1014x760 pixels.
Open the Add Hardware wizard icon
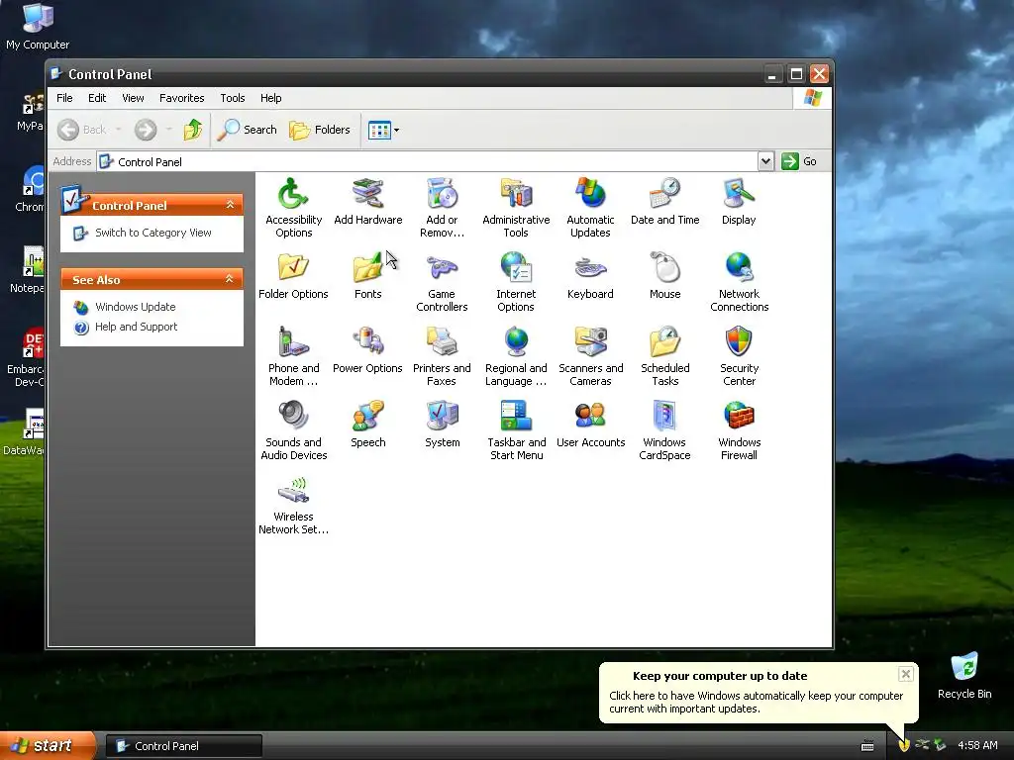[x=368, y=201]
